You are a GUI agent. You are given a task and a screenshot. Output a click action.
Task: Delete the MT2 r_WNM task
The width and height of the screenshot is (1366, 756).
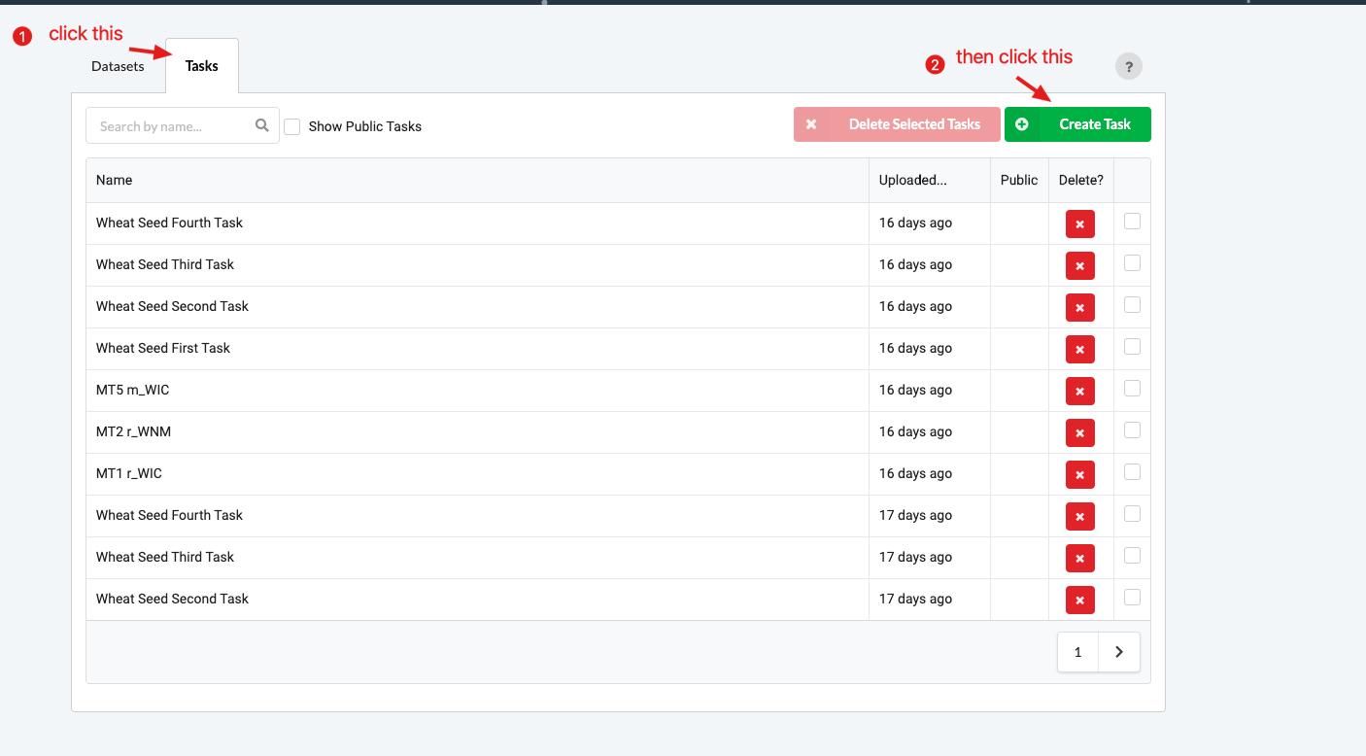(1079, 432)
